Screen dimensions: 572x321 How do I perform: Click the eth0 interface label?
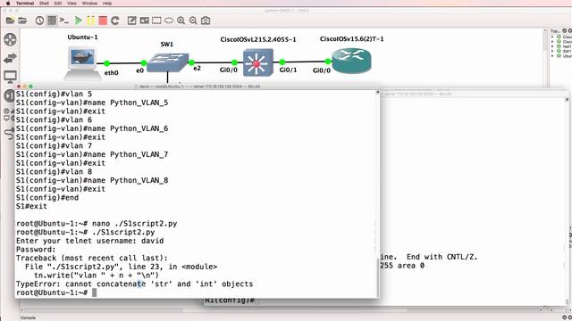coord(111,73)
